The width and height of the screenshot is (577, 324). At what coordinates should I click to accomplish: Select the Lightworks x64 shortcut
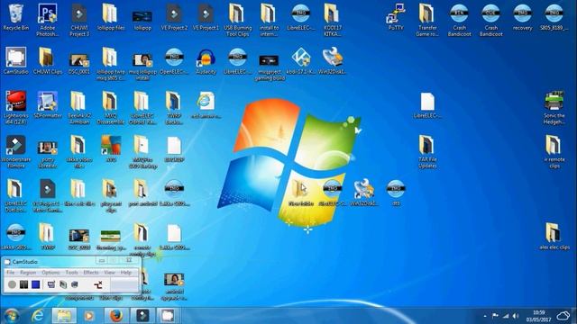coord(16,108)
